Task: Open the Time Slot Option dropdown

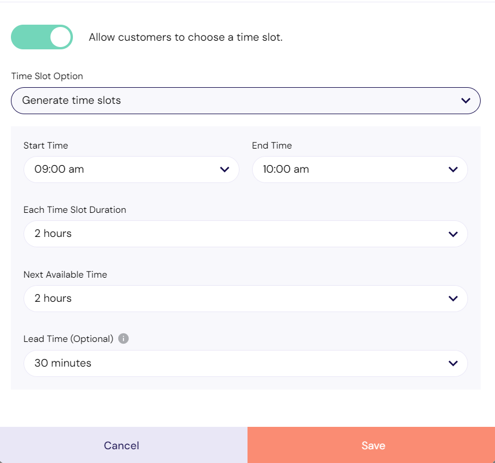Action: pos(246,100)
